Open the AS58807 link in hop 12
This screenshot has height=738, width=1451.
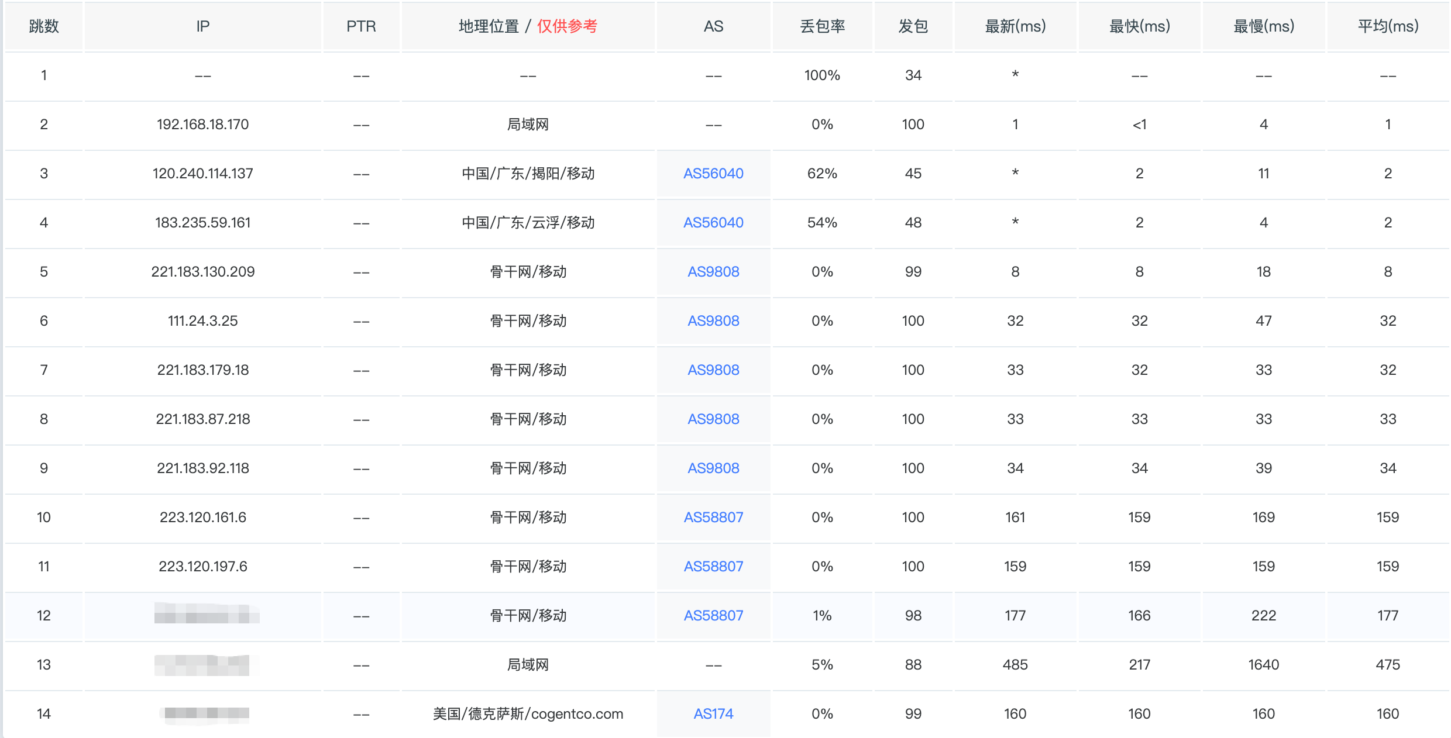point(713,616)
